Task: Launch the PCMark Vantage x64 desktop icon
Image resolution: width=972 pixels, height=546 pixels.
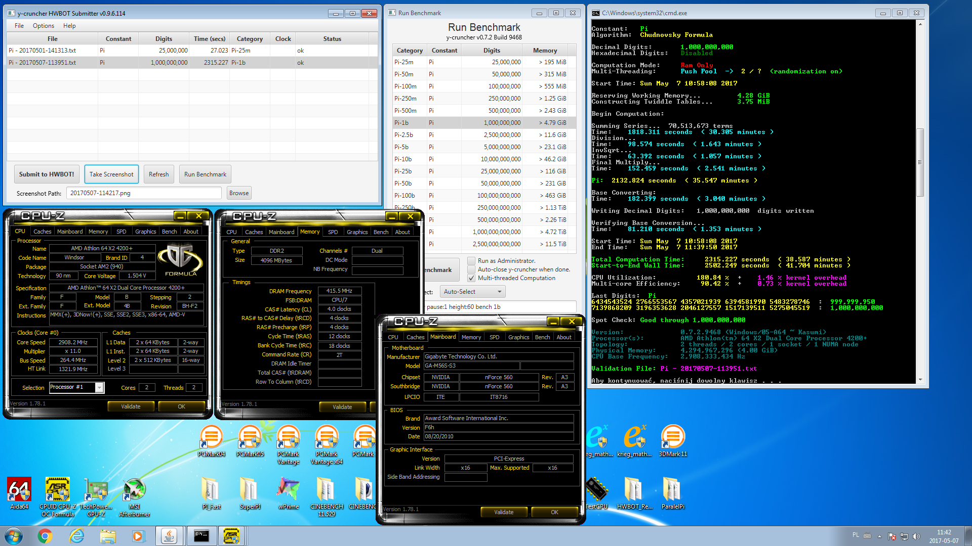Action: point(327,444)
